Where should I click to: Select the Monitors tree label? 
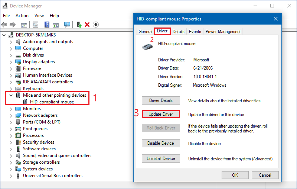(32, 109)
